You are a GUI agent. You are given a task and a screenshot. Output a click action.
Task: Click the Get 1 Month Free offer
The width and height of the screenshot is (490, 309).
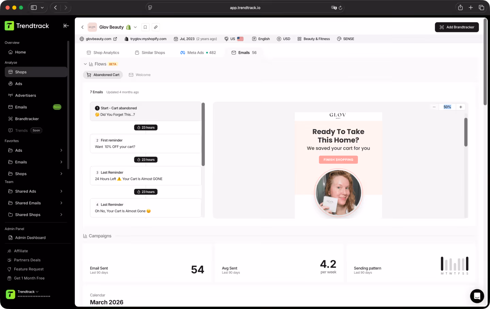[29, 278]
